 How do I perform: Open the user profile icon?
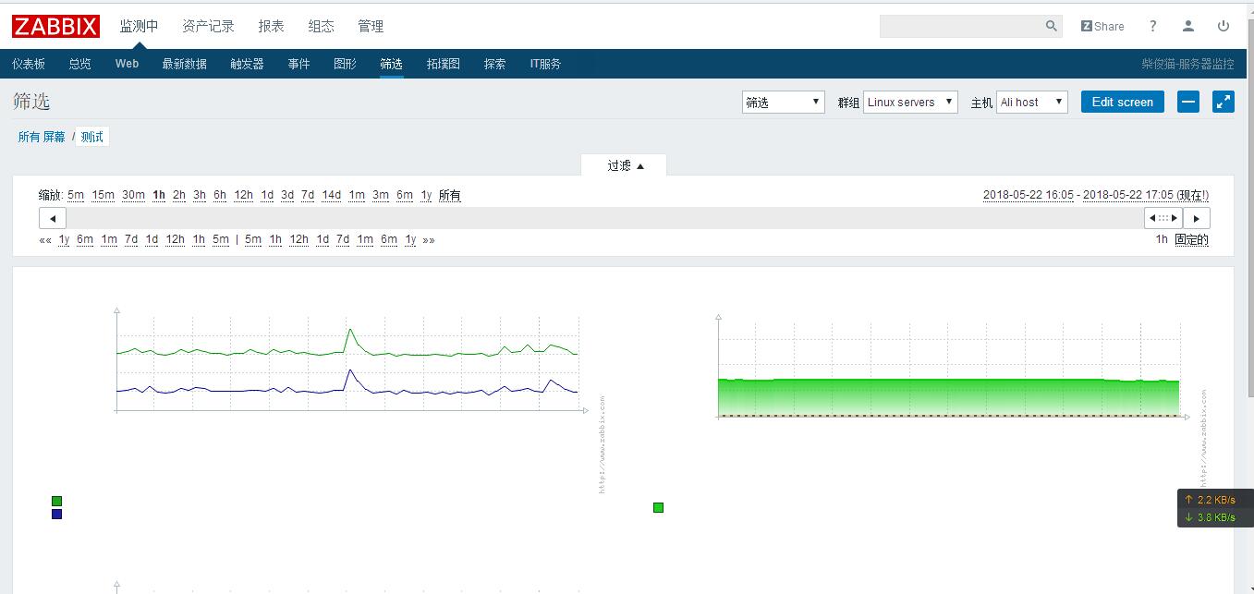[1188, 26]
